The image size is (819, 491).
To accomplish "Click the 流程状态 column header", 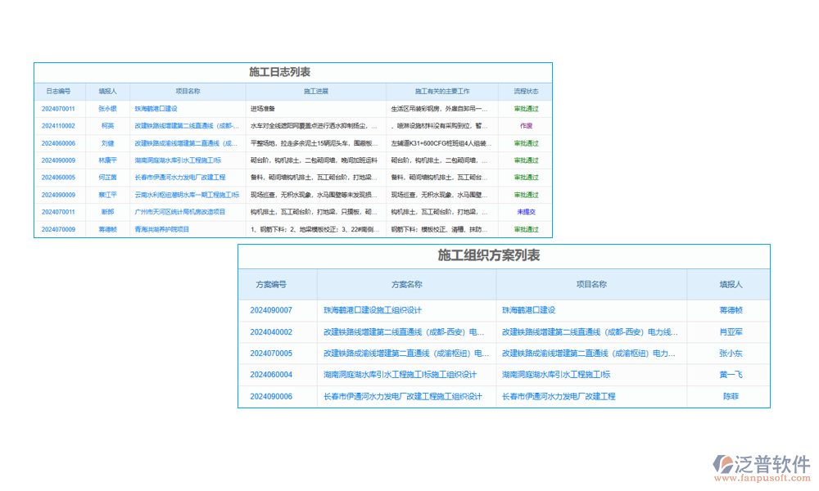I will click(x=526, y=92).
